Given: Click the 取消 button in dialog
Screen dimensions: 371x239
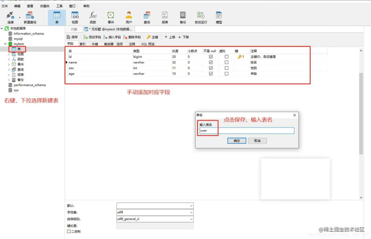Looking at the screenshot, I should click(x=257, y=141).
